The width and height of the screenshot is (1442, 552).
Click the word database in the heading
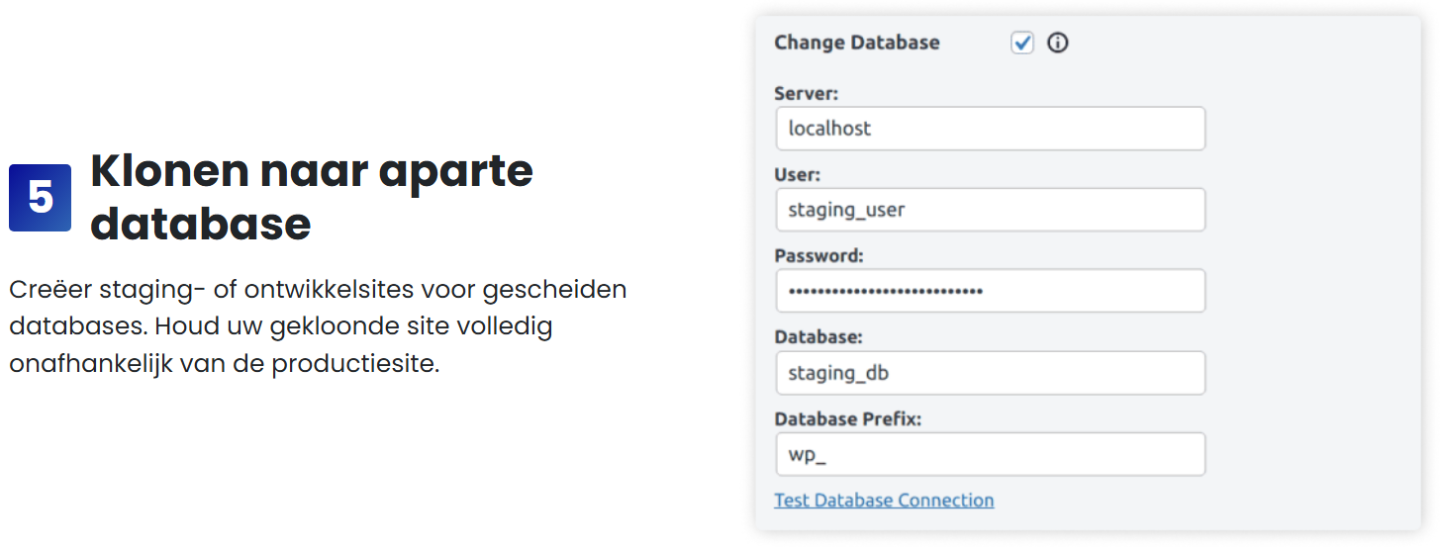[x=201, y=225]
